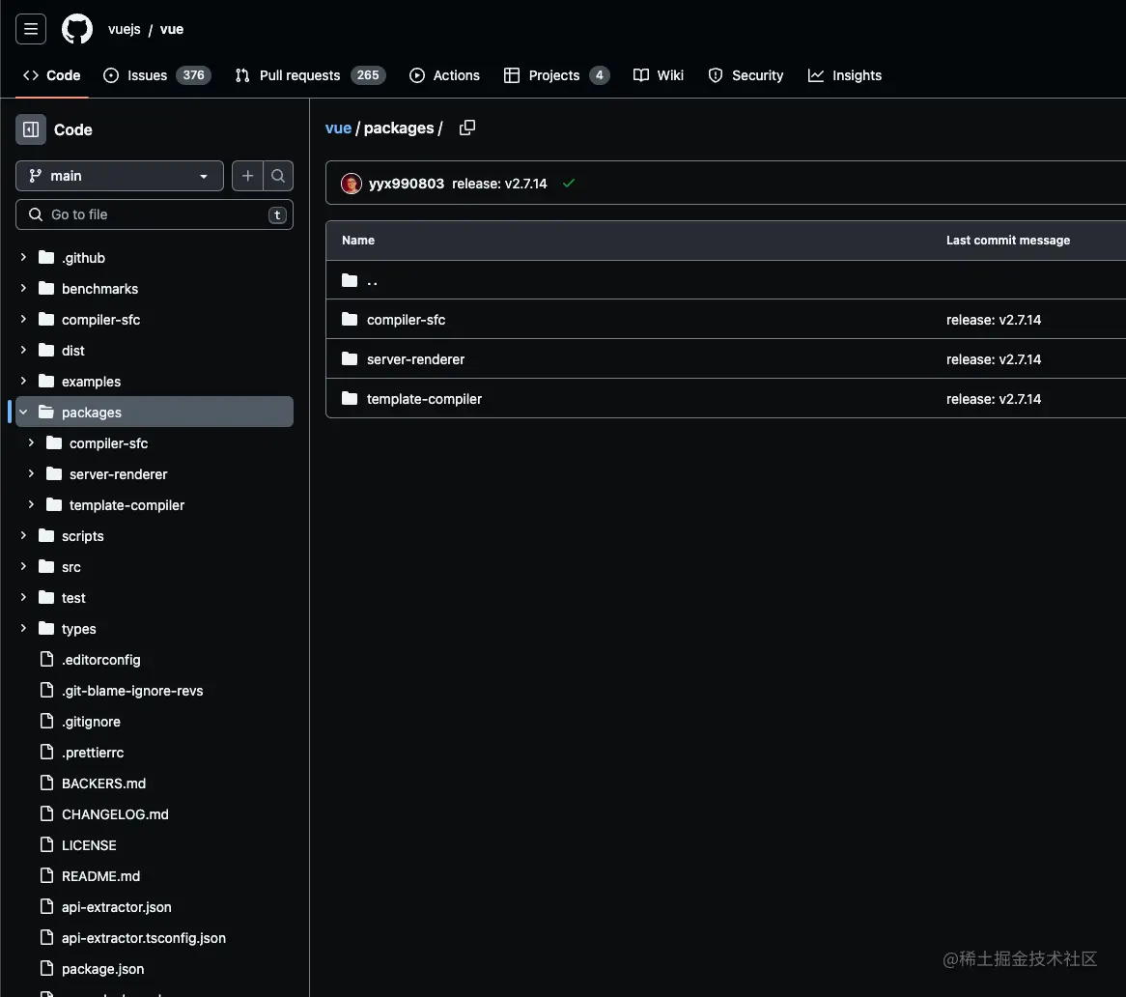Open template-compiler folder in the table
The width and height of the screenshot is (1126, 997).
pos(424,399)
